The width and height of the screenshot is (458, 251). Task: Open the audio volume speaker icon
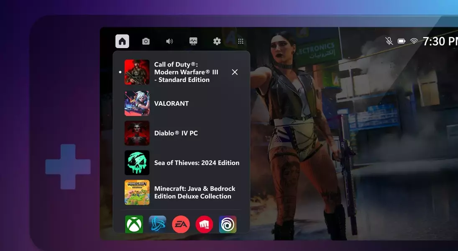(x=169, y=41)
